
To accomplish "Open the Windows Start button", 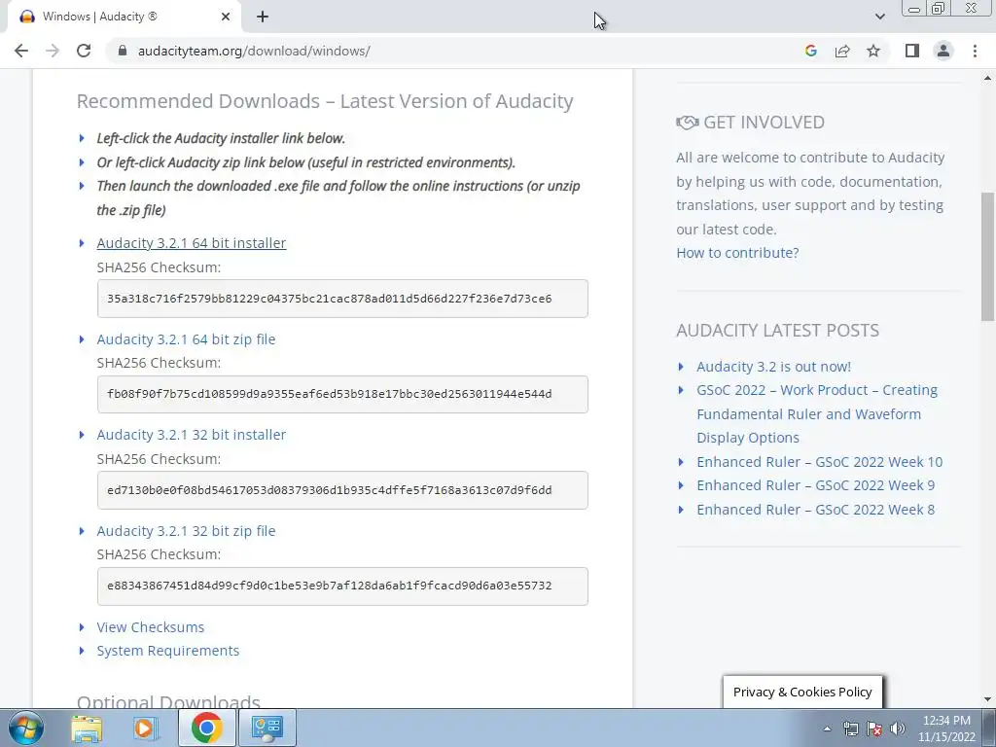I will (x=25, y=728).
